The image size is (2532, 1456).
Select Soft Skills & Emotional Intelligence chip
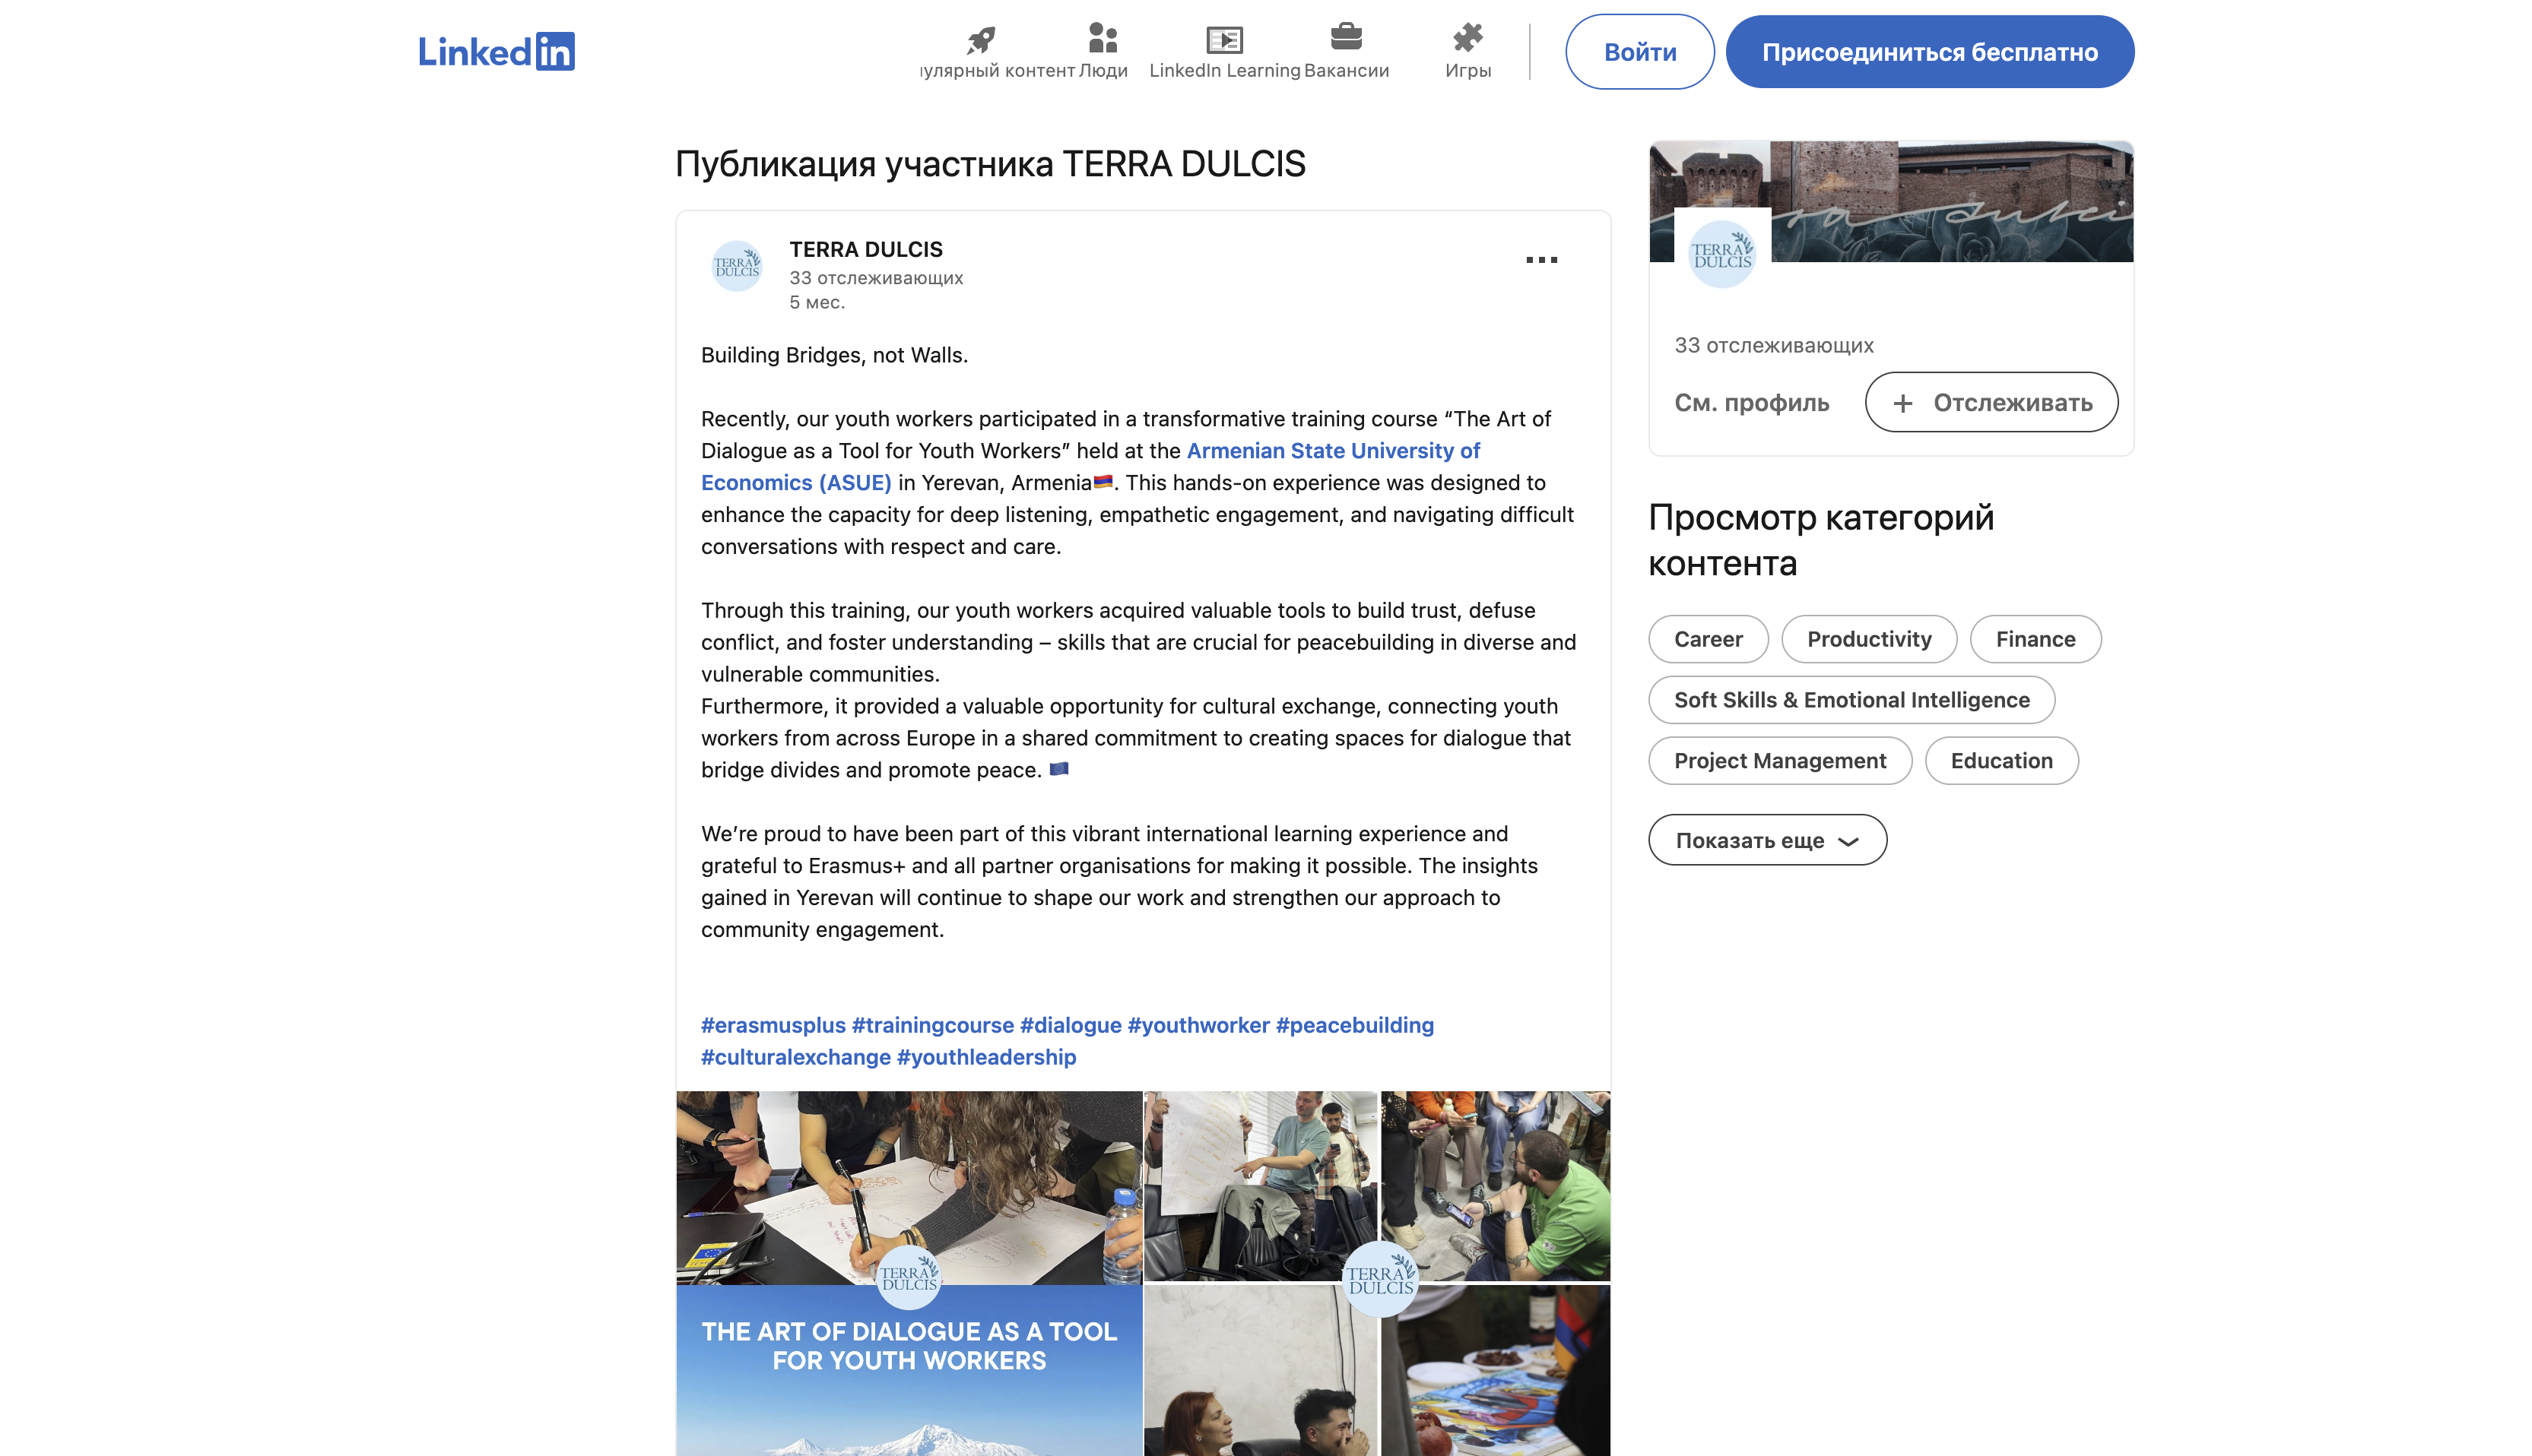click(x=1851, y=700)
